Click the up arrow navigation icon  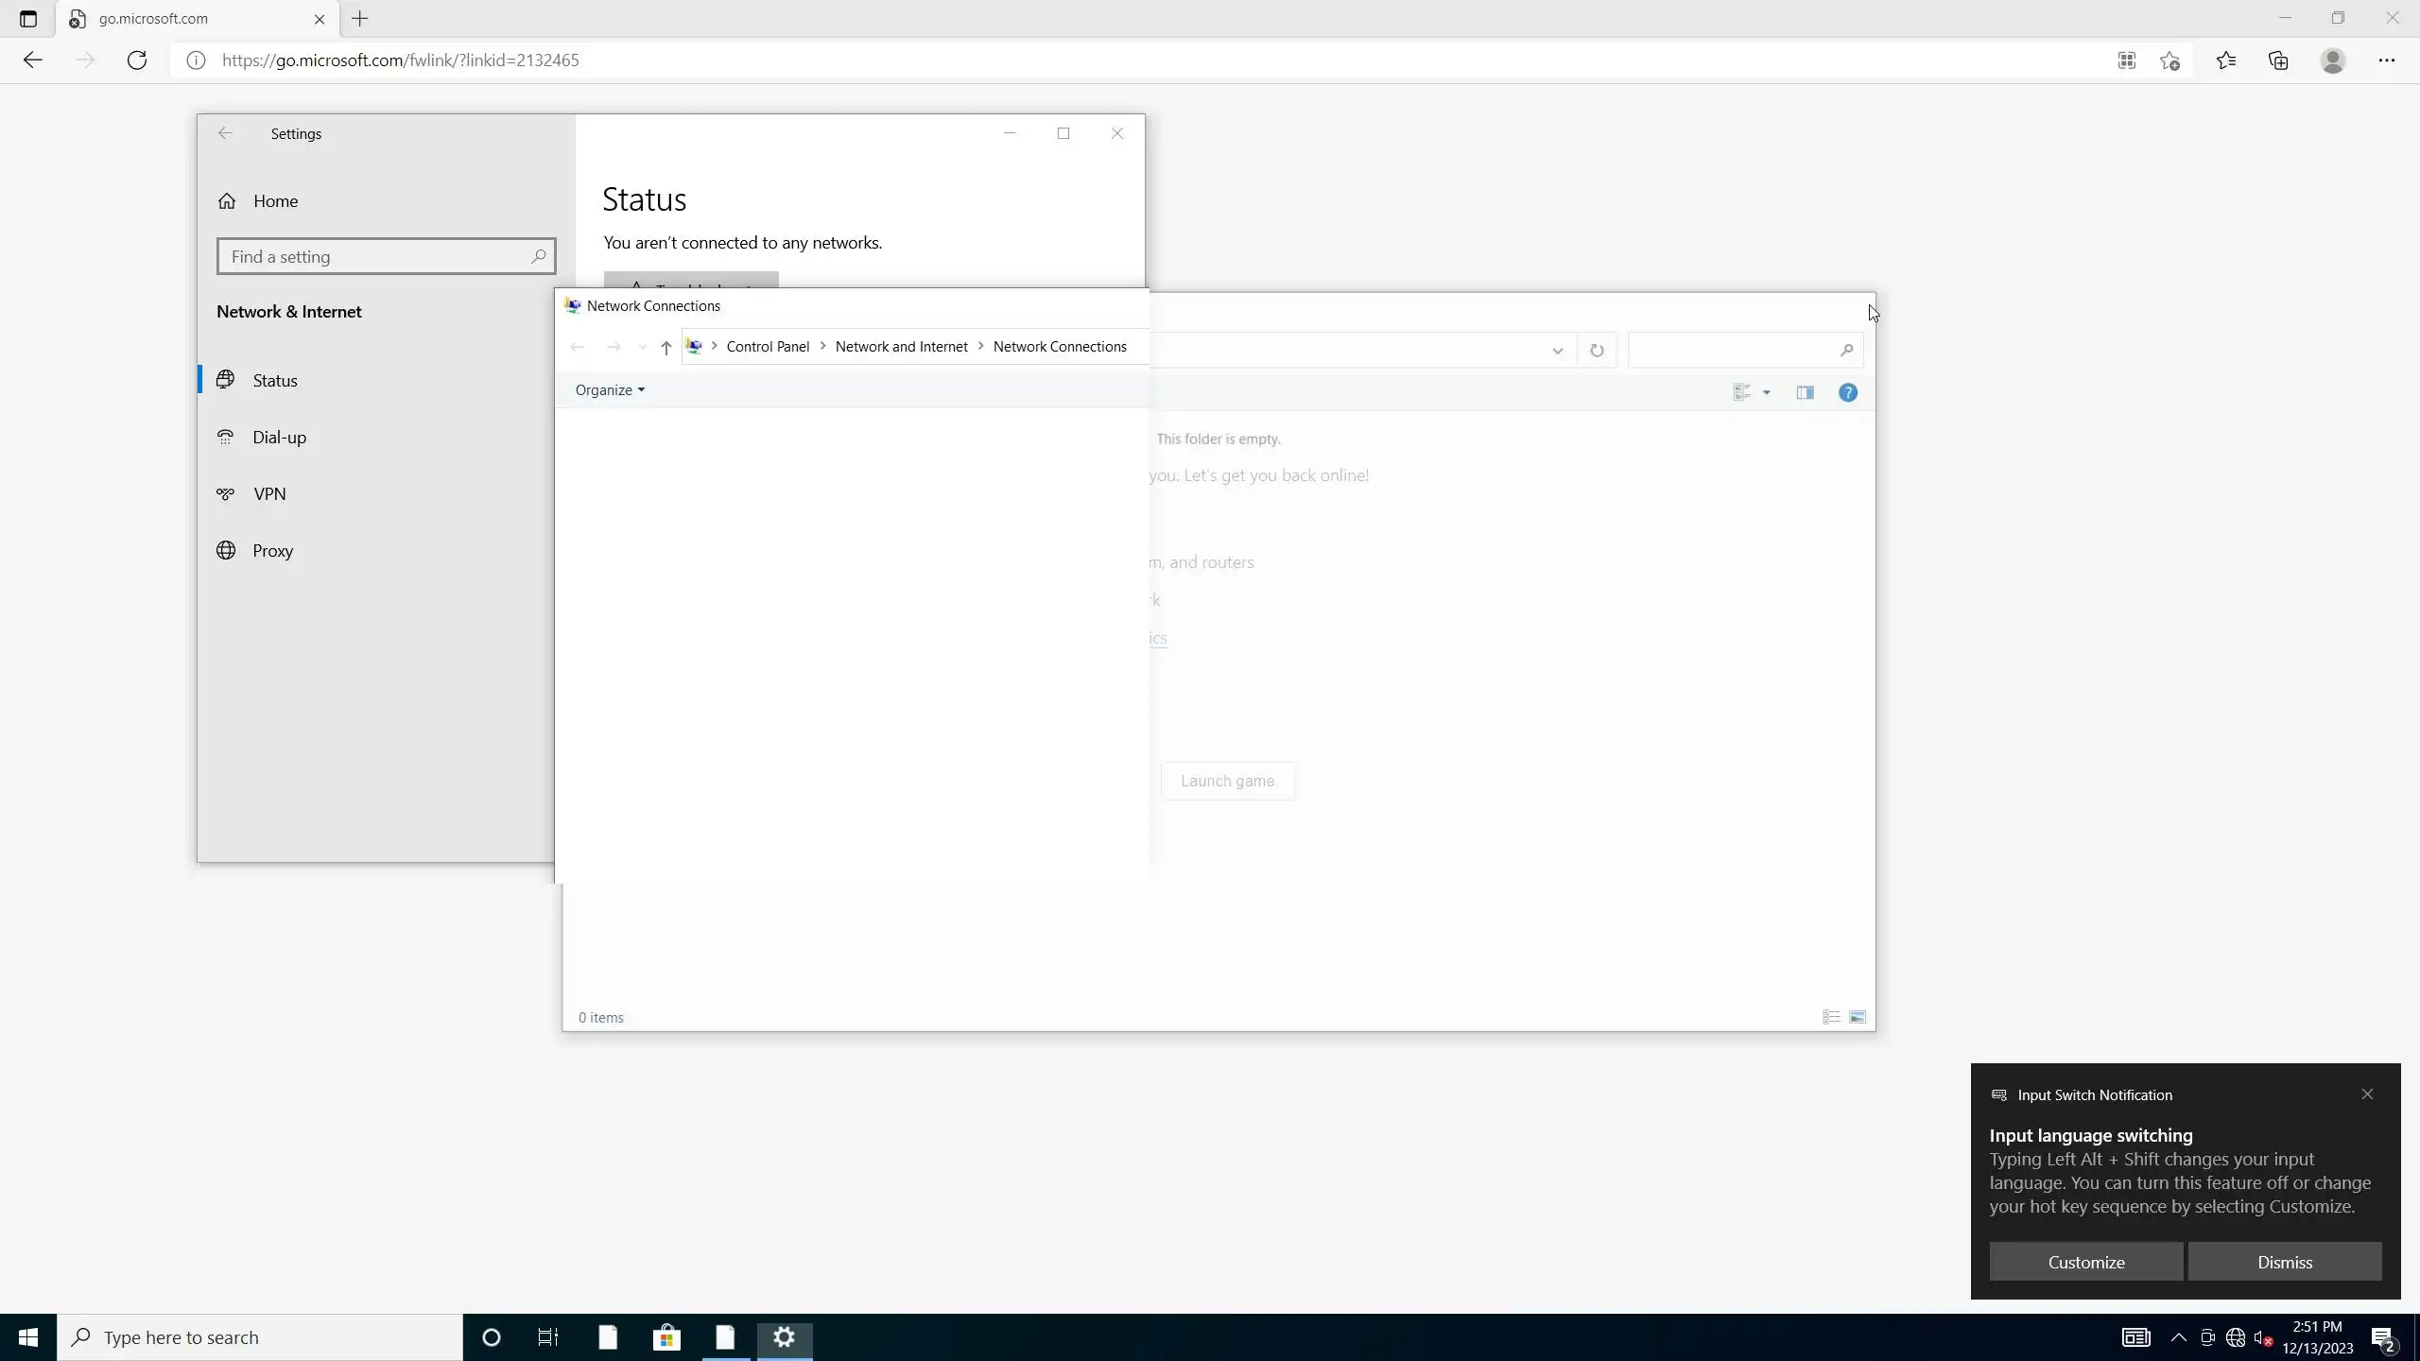pyautogui.click(x=665, y=347)
